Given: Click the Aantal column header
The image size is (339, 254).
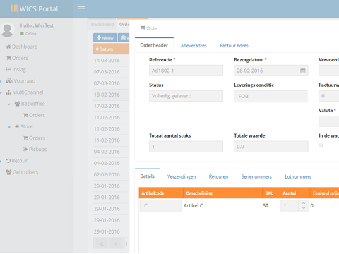Looking at the screenshot, I should (x=295, y=193).
